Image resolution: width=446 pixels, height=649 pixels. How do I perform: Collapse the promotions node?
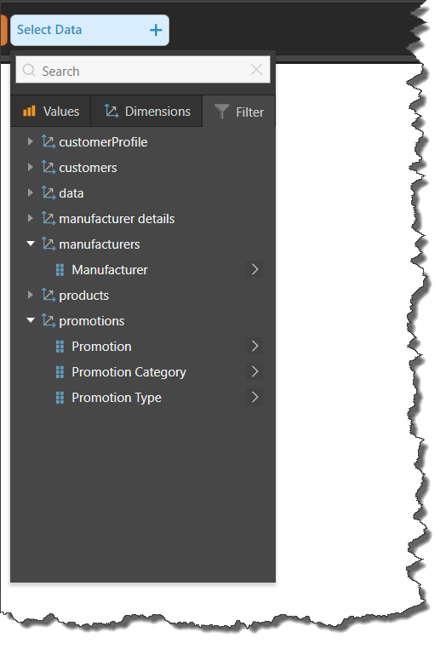pyautogui.click(x=31, y=320)
